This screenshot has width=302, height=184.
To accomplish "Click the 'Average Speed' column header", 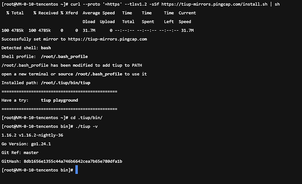I will (x=98, y=13).
